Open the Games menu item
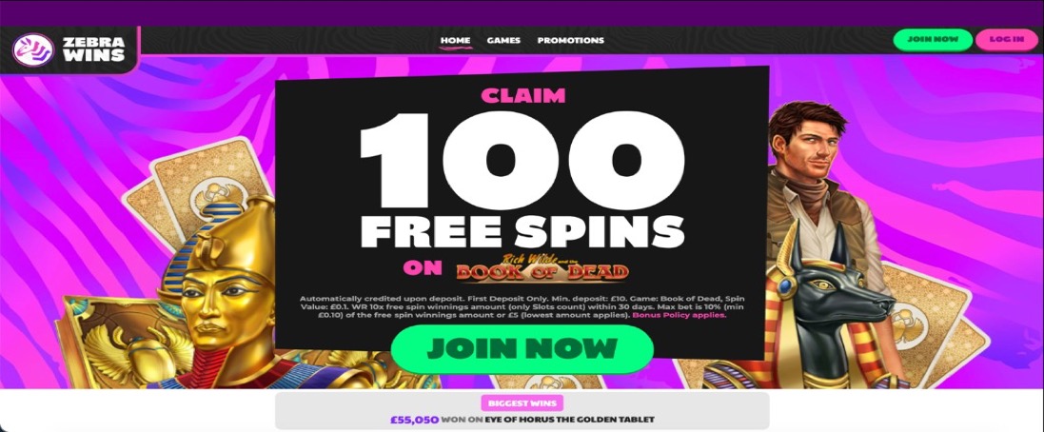This screenshot has height=432, width=1044. 503,41
